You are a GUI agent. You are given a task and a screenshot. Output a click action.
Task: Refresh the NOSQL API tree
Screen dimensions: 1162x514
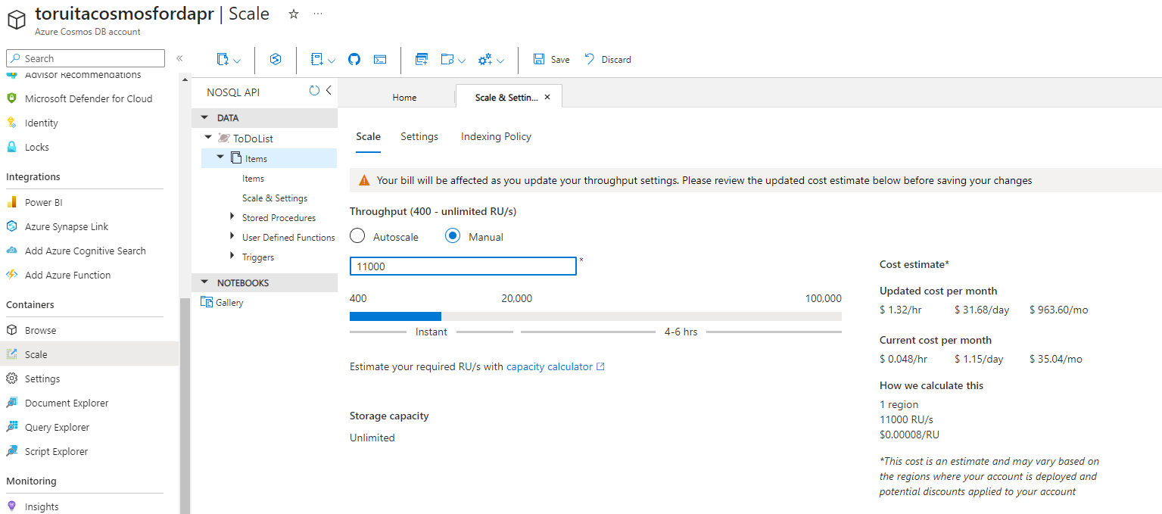(x=314, y=90)
